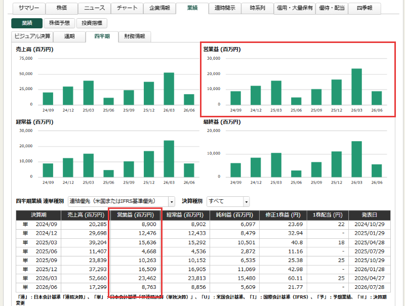Click the 26/03 bar in 売上高 chart

tap(169, 89)
